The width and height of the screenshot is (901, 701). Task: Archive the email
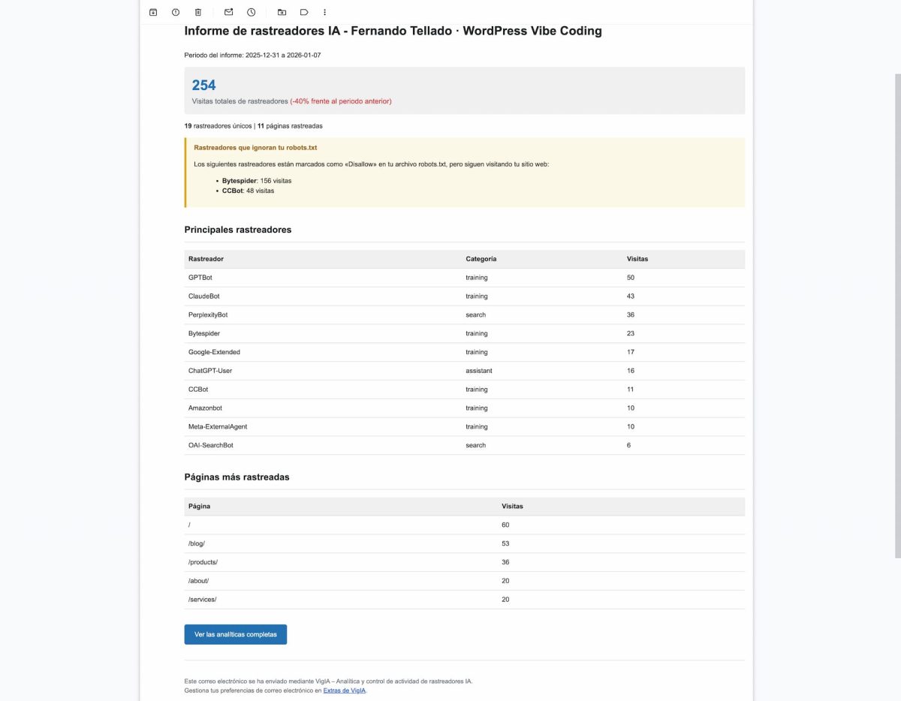(152, 12)
